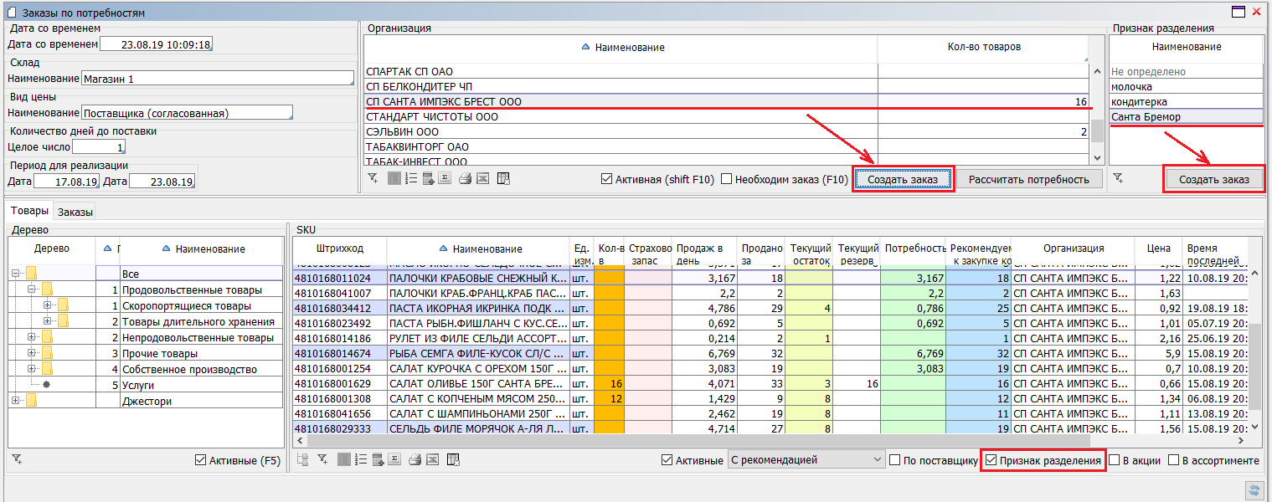Click the print icon in the Организация toolbar
The height and width of the screenshot is (502, 1272).
[x=465, y=179]
